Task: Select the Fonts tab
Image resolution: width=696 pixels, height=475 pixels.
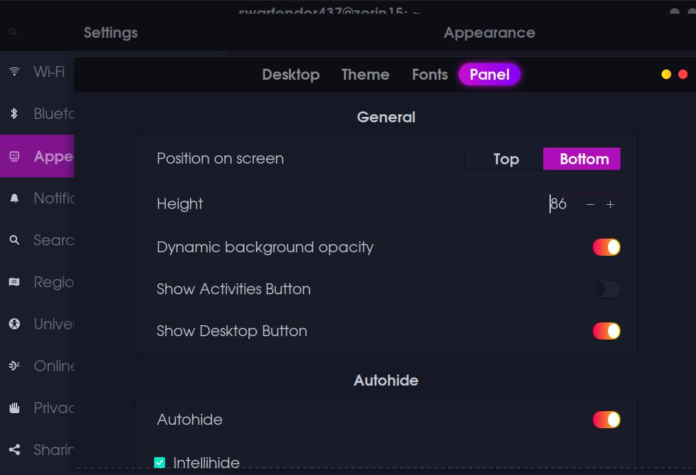Action: pos(430,75)
